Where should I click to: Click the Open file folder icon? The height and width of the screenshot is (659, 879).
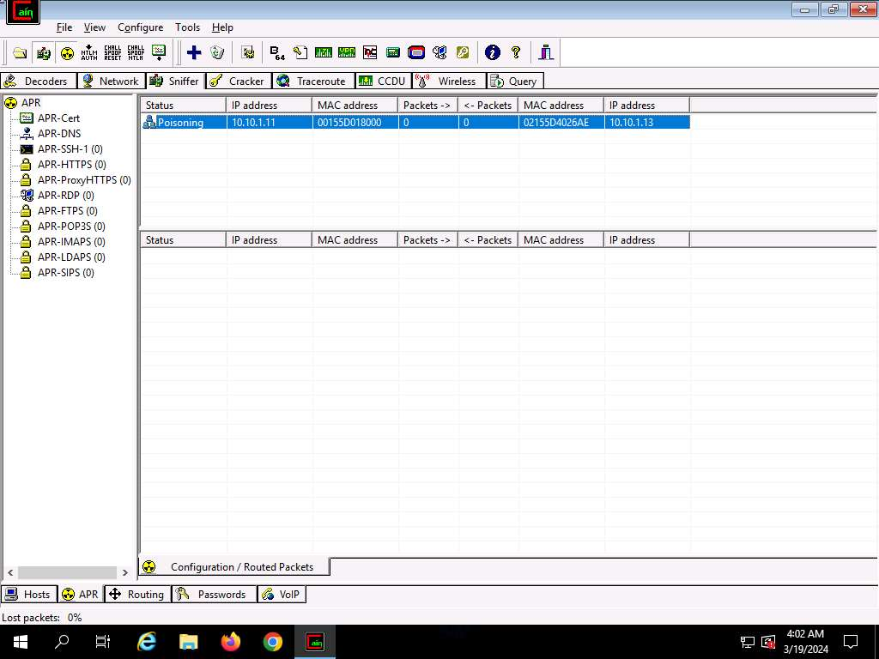tap(20, 52)
